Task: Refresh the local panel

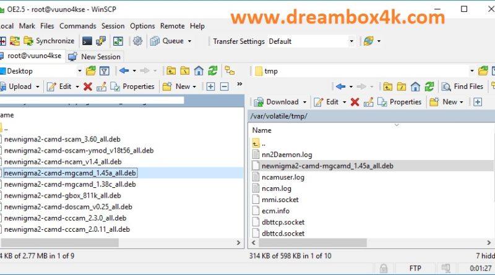Action: [212, 71]
